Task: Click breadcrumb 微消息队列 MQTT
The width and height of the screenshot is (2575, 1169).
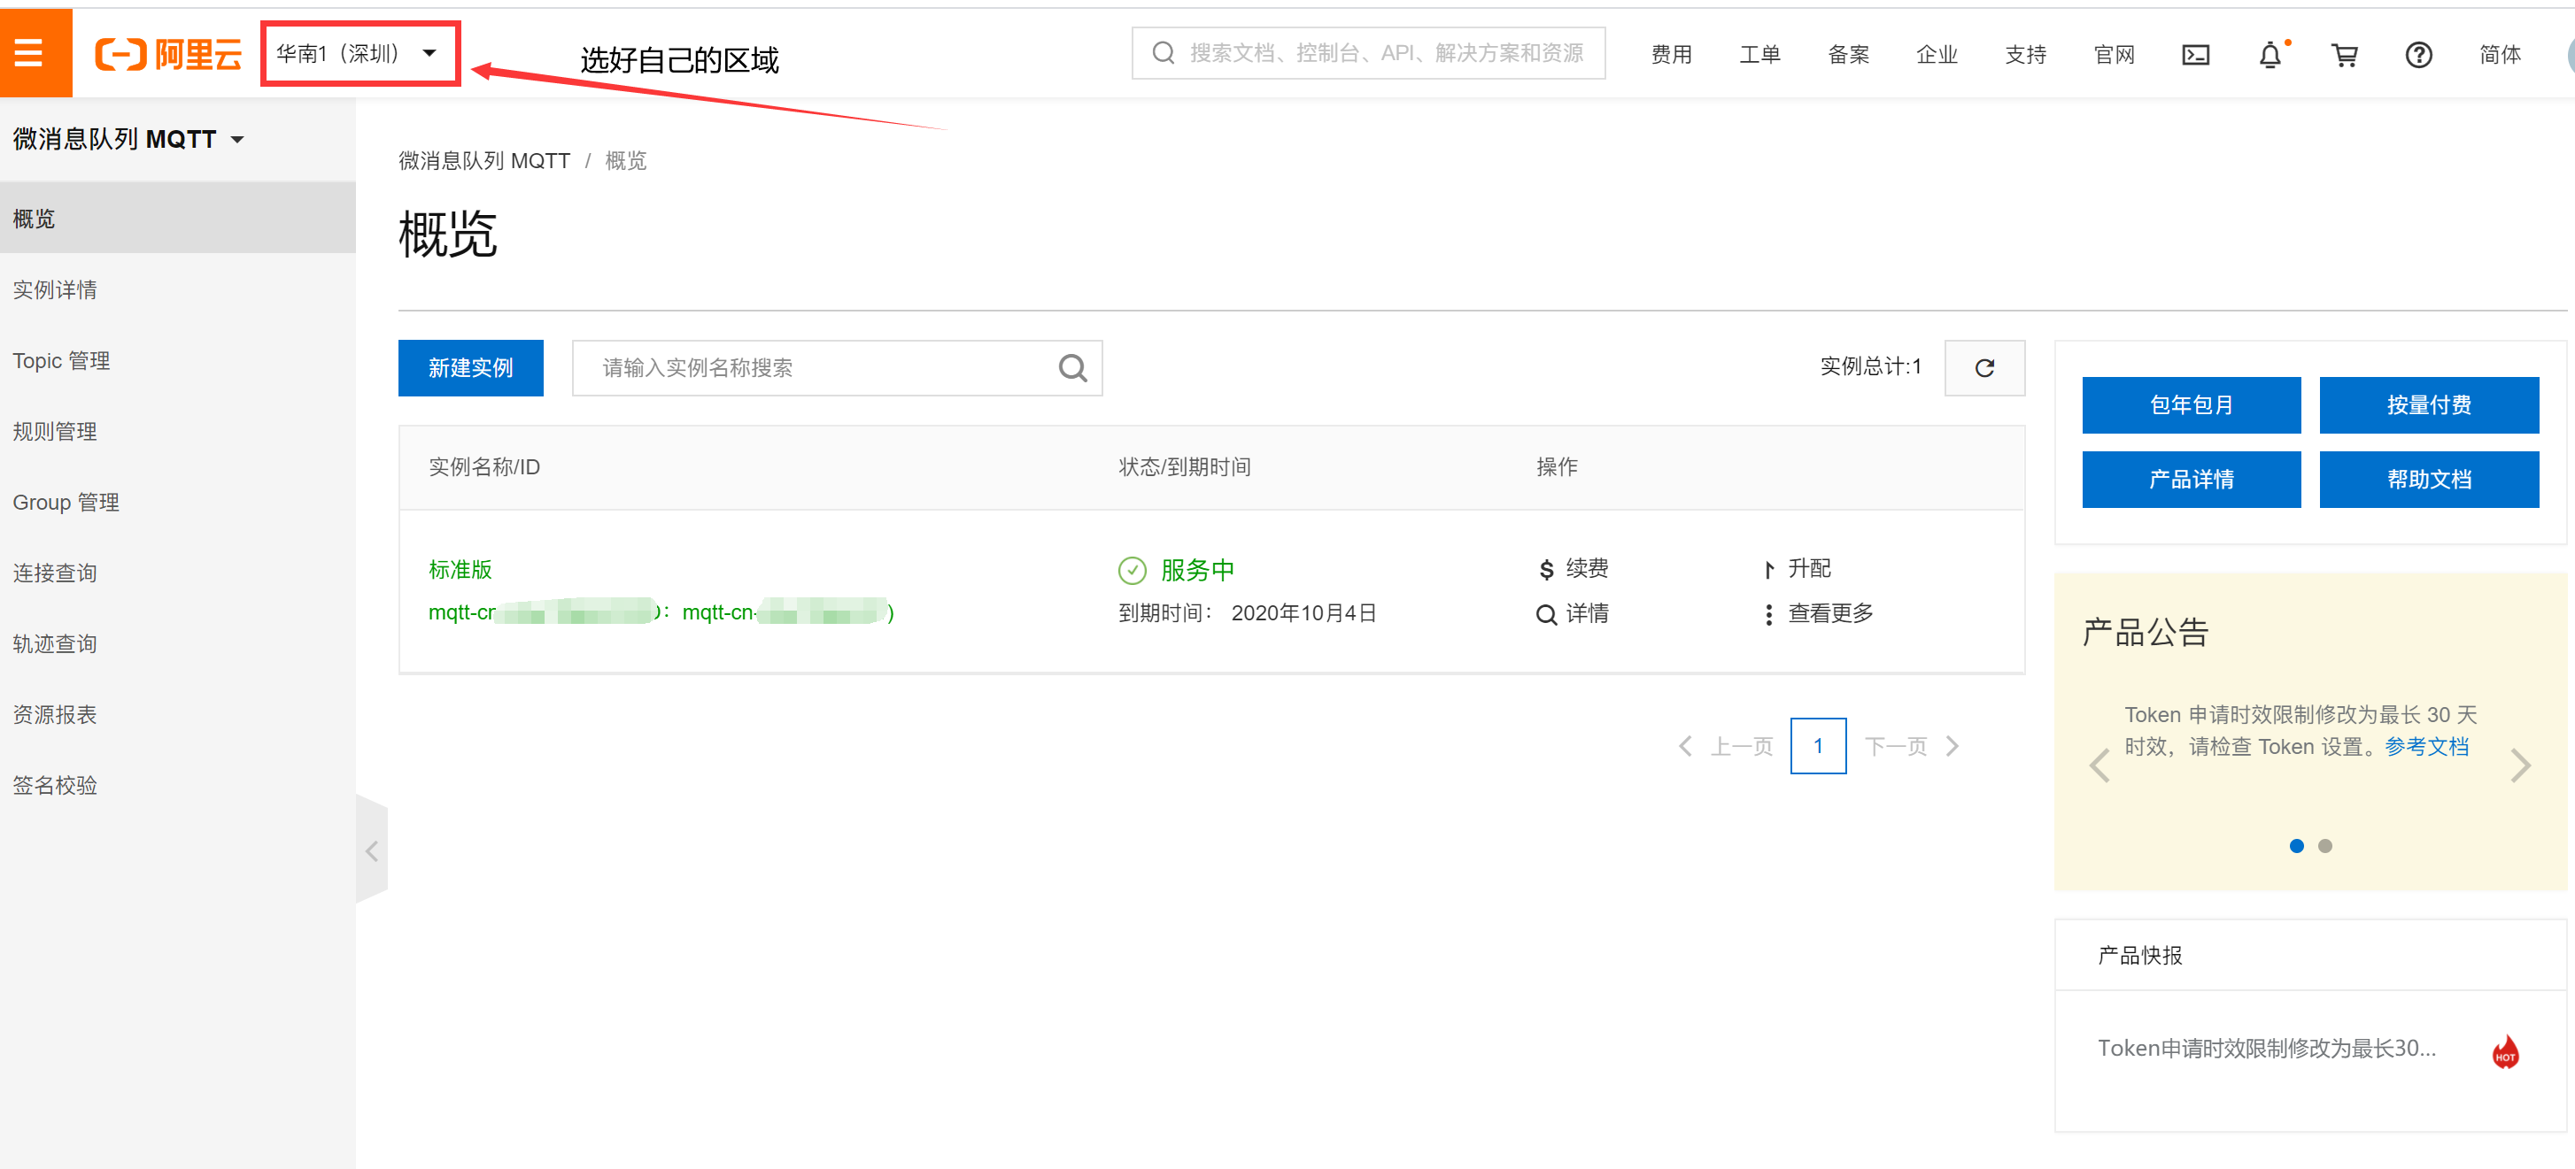Action: (x=483, y=161)
